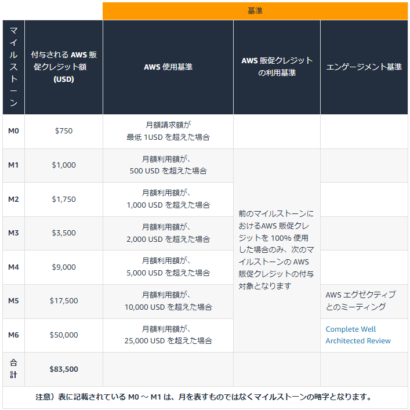Select the M3 milestone cell
The width and height of the screenshot is (410, 410).
pos(13,233)
